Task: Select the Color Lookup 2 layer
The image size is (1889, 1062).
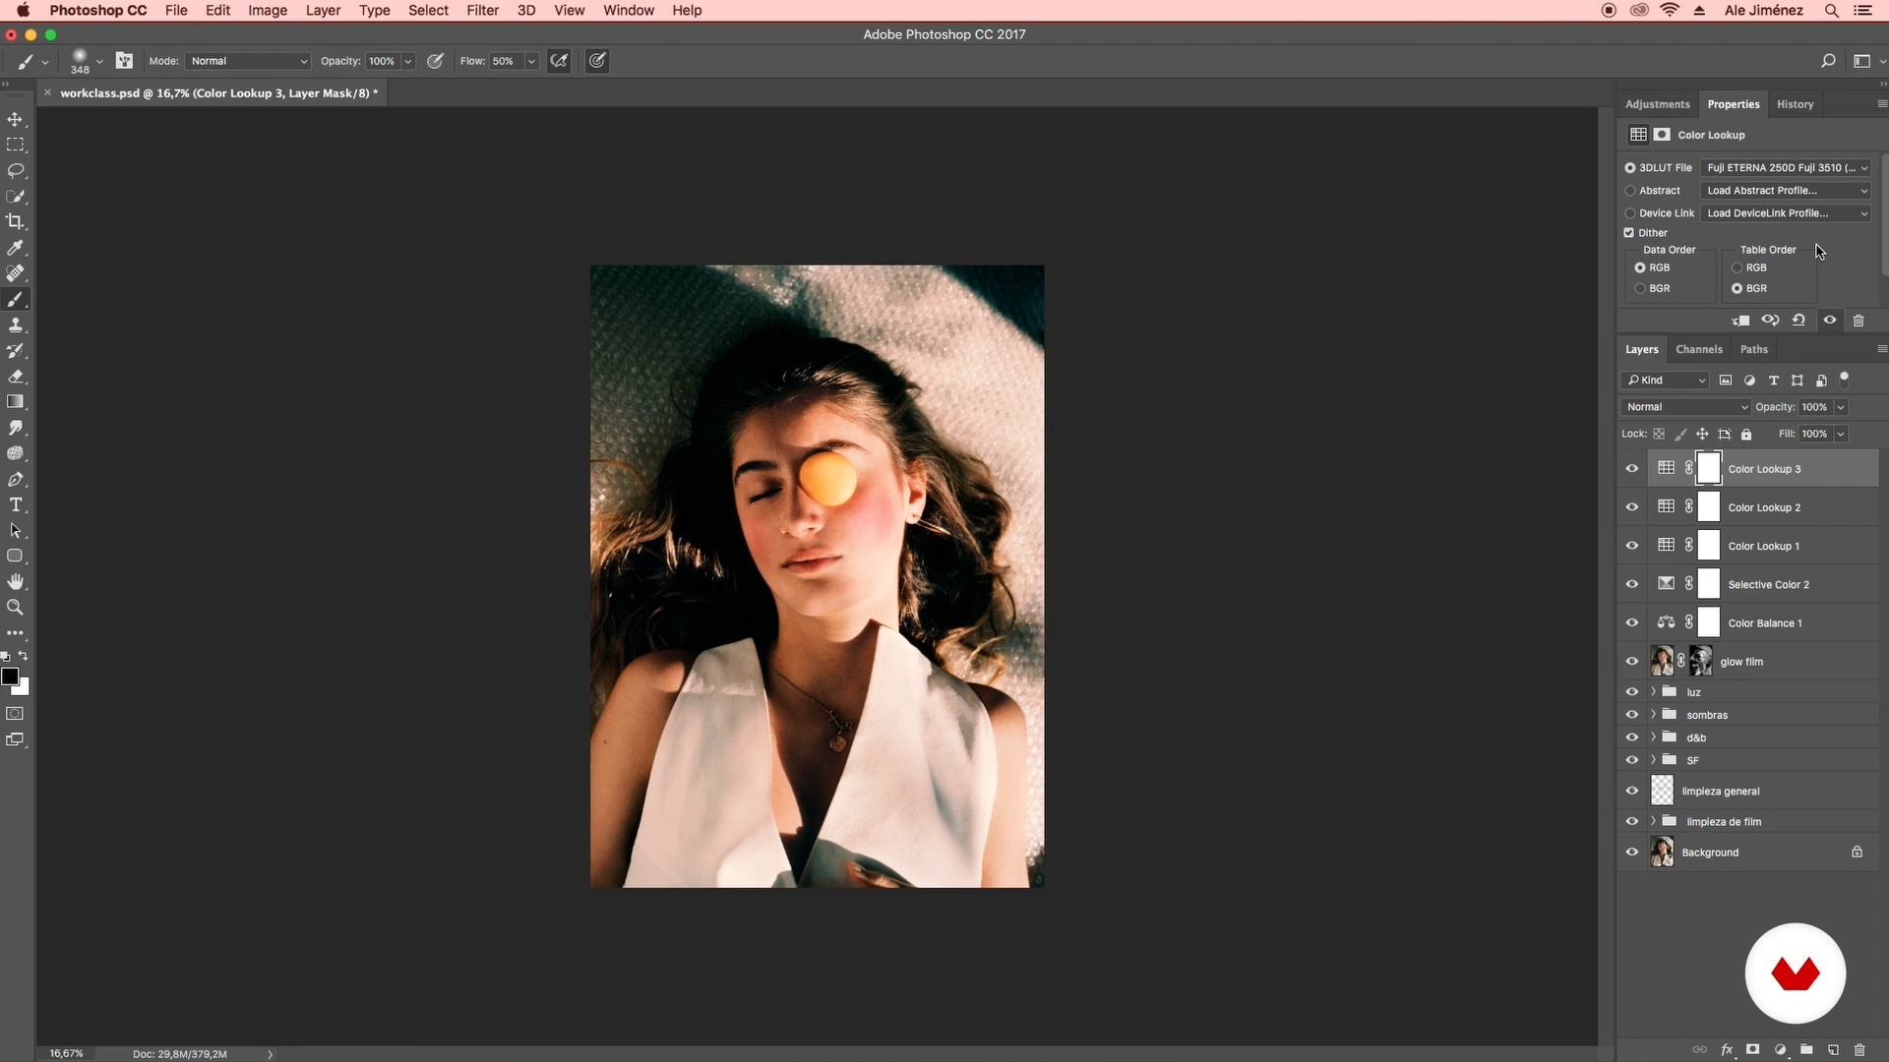Action: coord(1763,507)
